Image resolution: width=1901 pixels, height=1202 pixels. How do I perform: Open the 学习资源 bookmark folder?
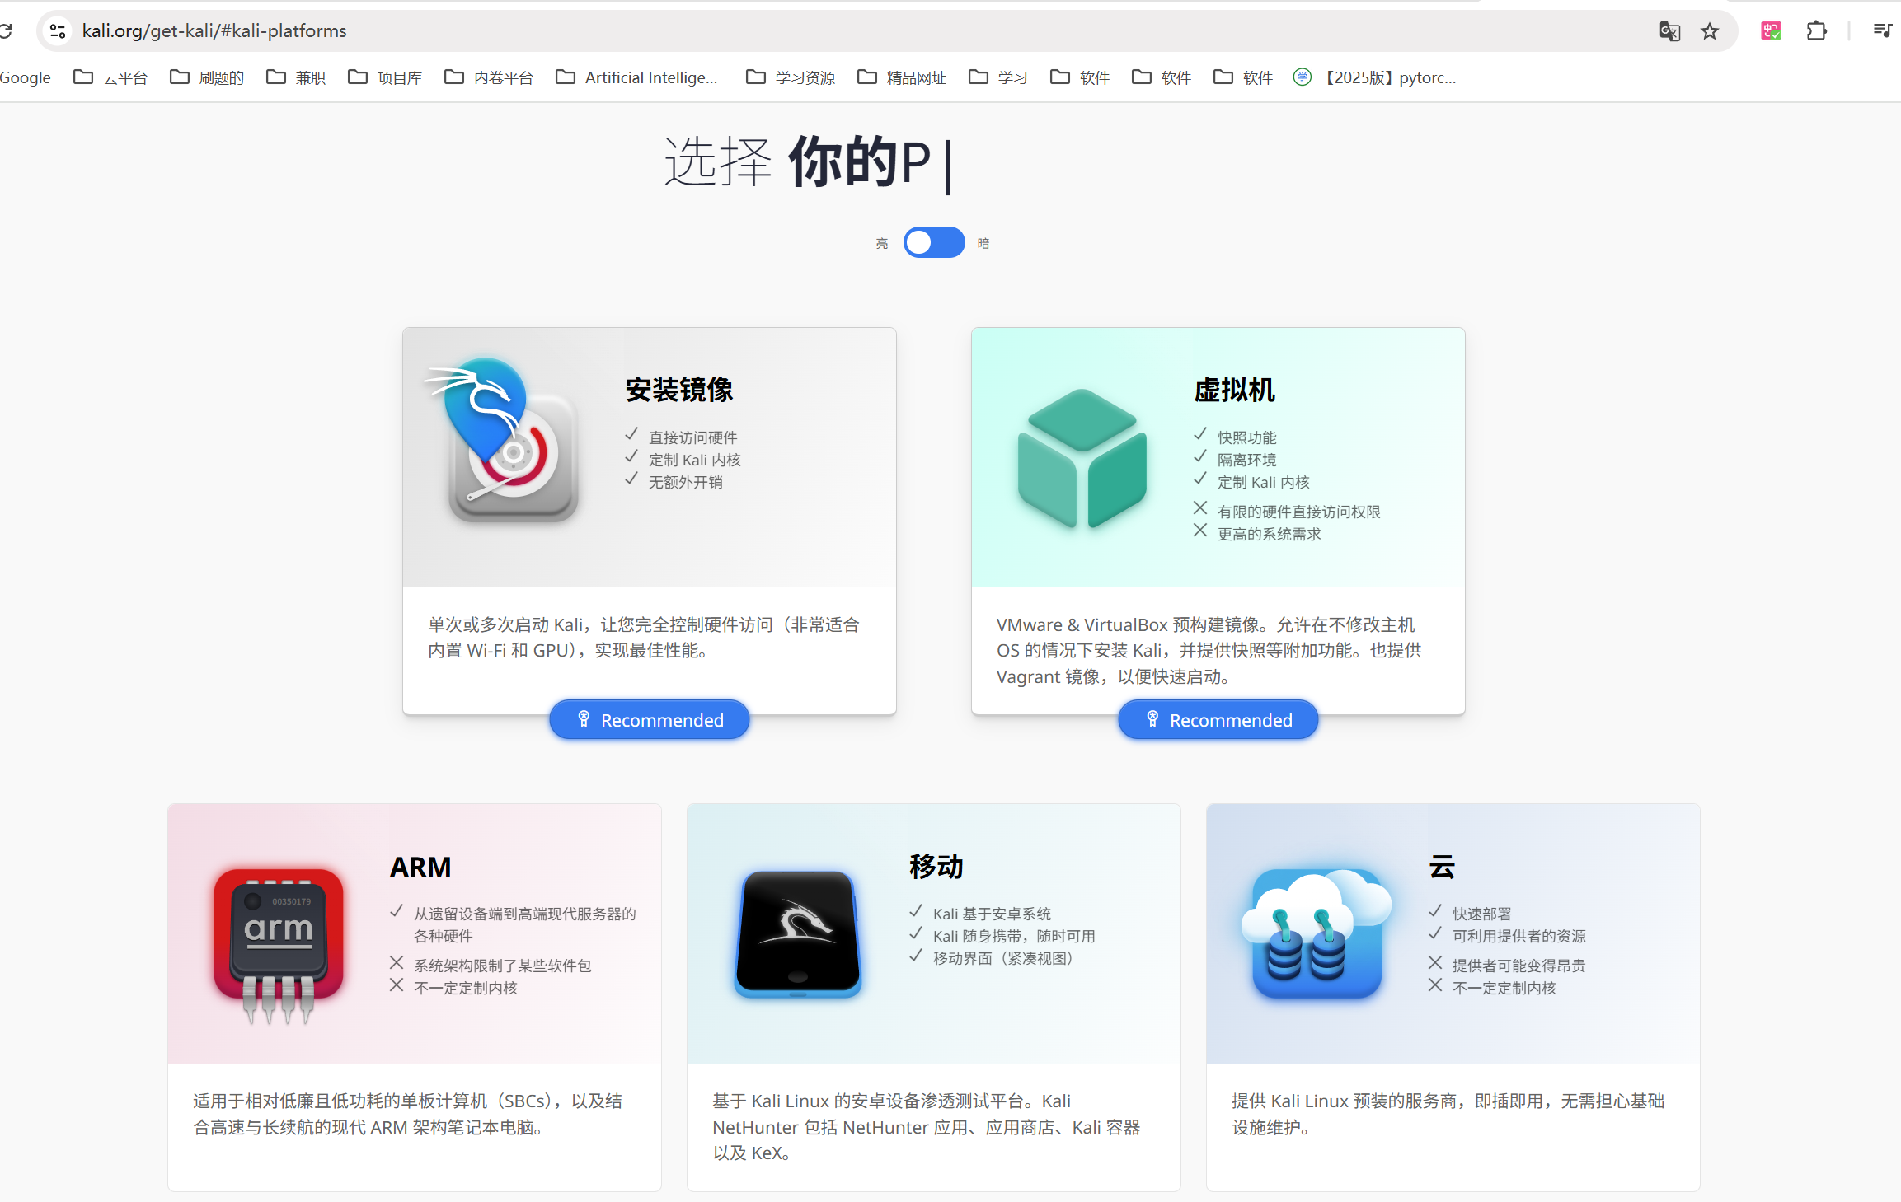tap(791, 77)
